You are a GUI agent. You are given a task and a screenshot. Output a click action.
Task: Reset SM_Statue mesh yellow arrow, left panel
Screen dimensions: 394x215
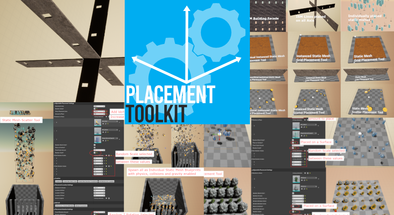(x=108, y=132)
